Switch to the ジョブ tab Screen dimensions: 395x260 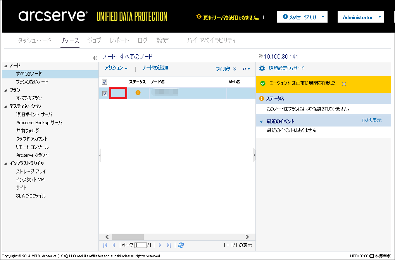pyautogui.click(x=94, y=40)
